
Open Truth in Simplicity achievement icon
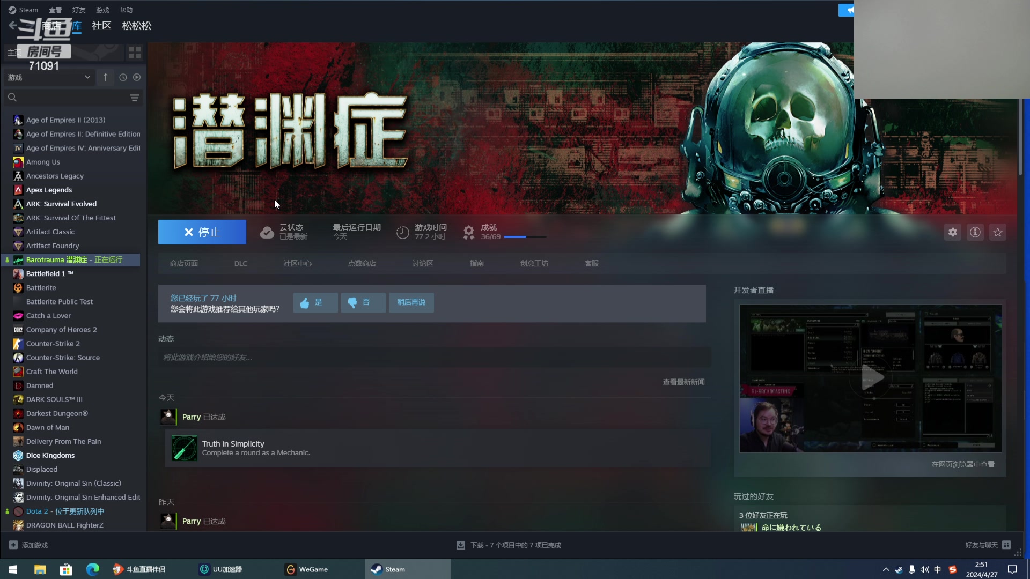[184, 448]
